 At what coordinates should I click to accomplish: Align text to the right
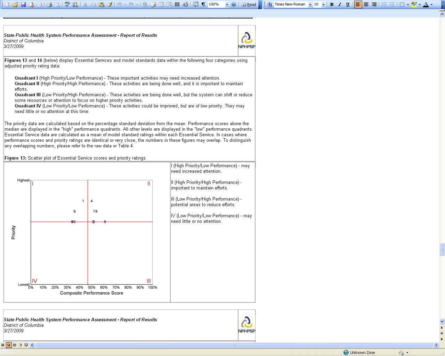[x=374, y=5]
